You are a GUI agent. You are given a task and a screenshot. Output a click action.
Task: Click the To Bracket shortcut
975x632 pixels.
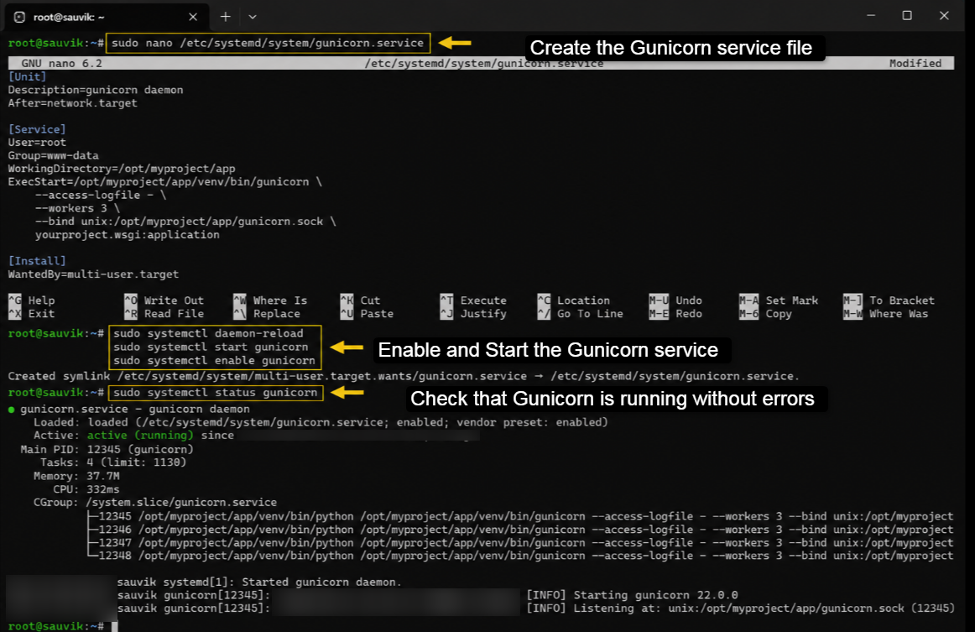[x=889, y=300]
